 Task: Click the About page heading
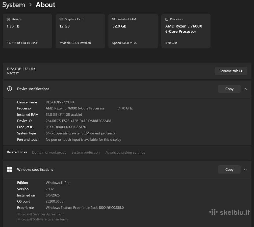(45, 5)
